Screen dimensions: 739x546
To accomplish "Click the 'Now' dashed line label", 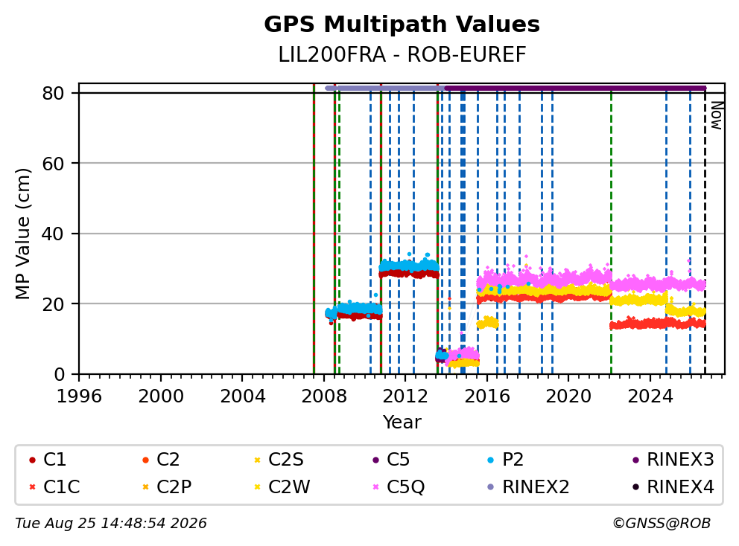I will [x=717, y=116].
